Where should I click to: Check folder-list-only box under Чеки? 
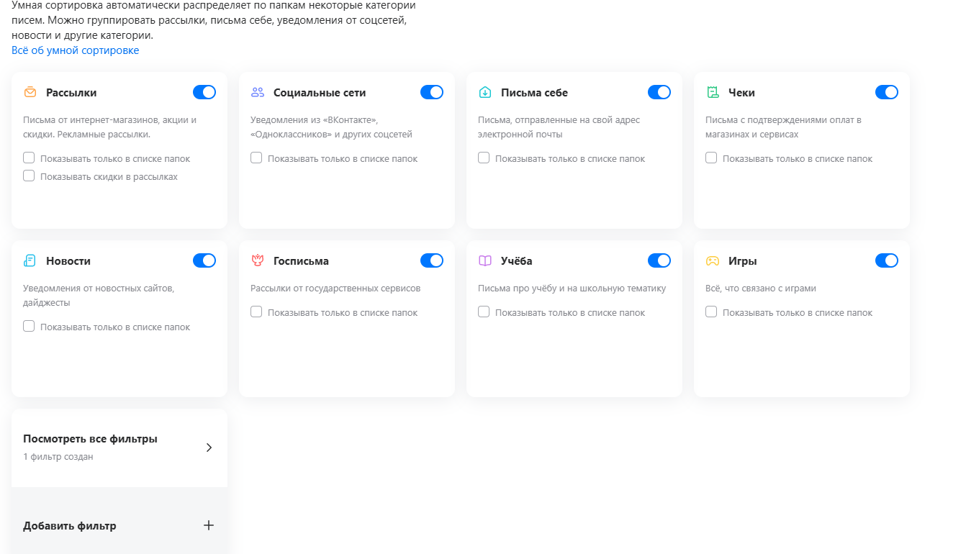(711, 158)
